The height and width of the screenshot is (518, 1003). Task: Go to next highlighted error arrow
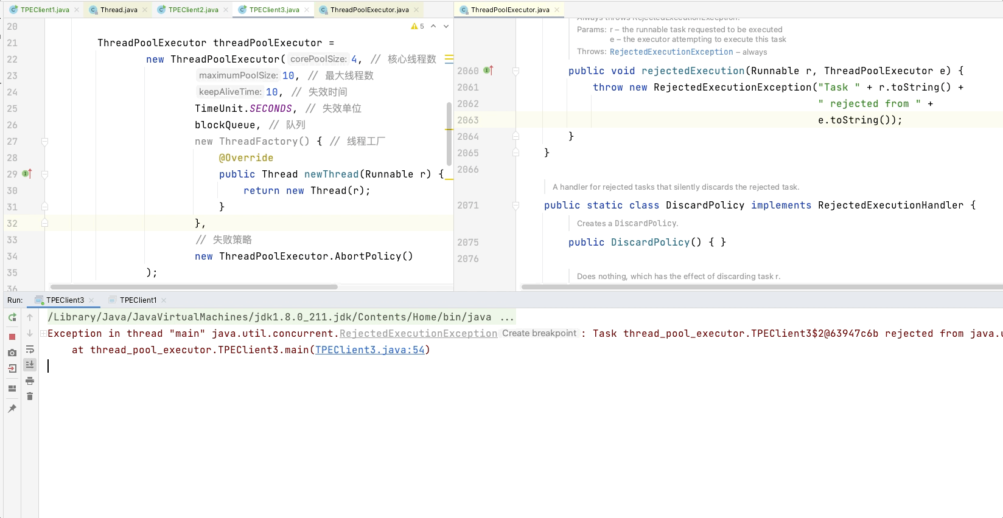[446, 26]
